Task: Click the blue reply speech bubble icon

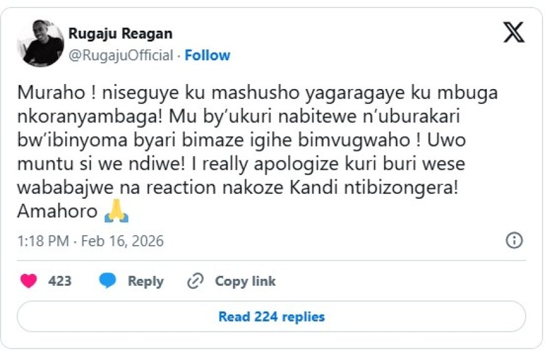Action: pyautogui.click(x=108, y=281)
